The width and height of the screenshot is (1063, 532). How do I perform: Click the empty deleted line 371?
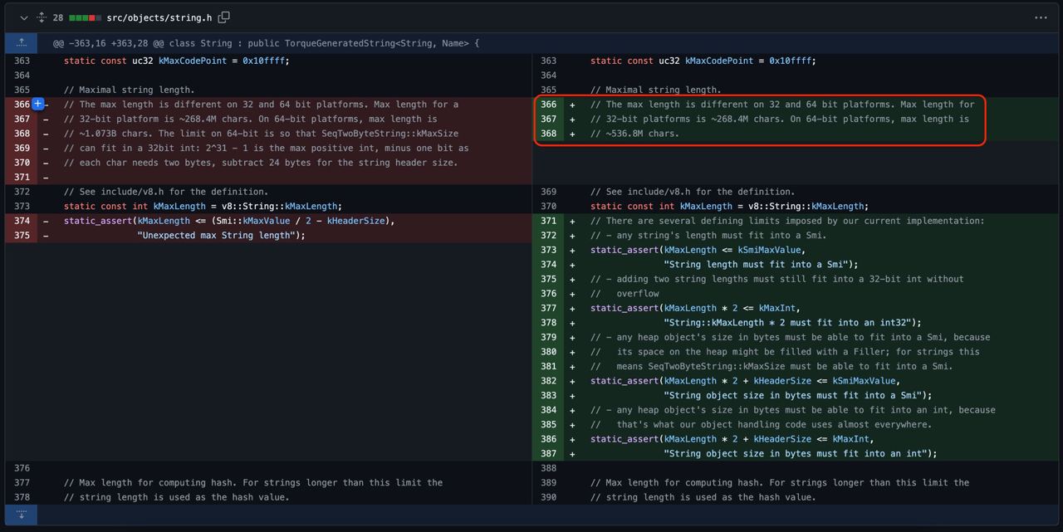pyautogui.click(x=249, y=177)
